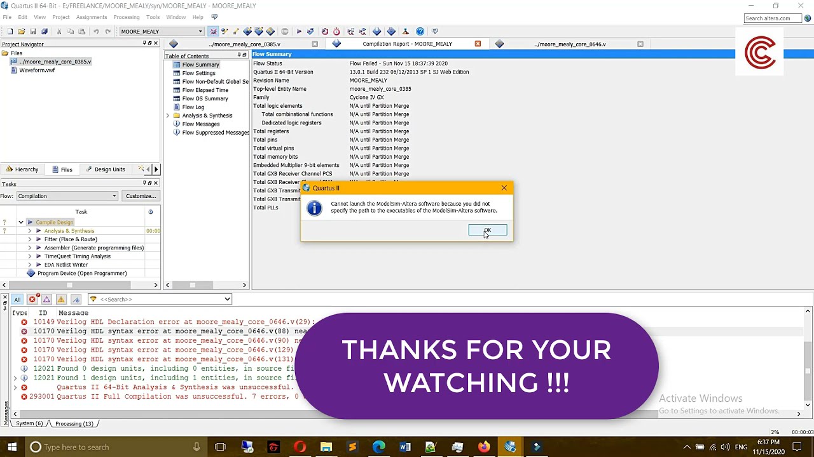
Task: Toggle warning messages filter triangle
Action: pyautogui.click(x=61, y=299)
